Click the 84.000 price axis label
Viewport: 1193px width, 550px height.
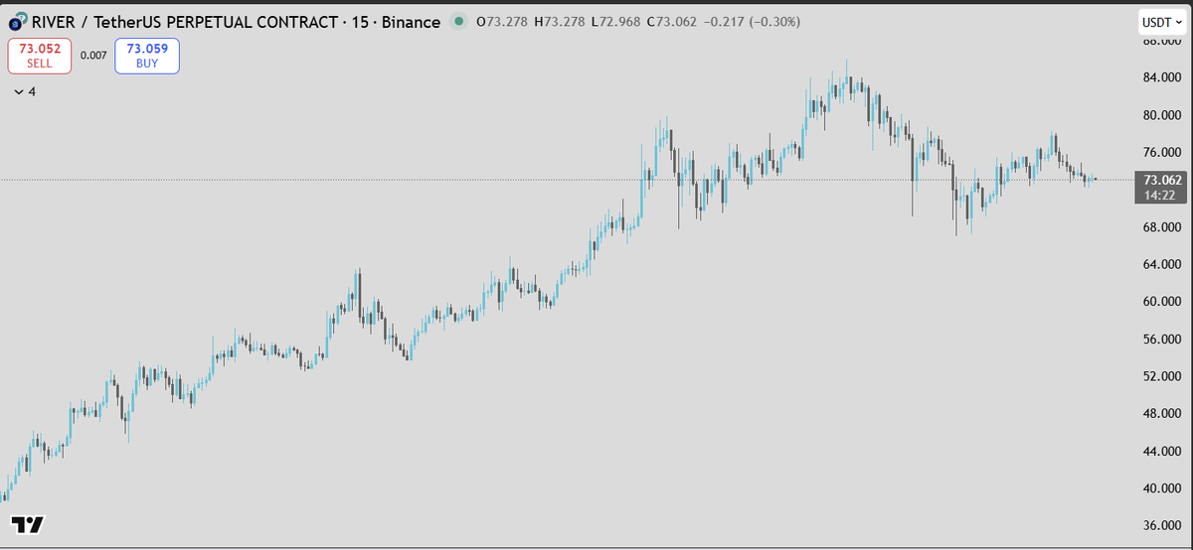tap(1161, 77)
